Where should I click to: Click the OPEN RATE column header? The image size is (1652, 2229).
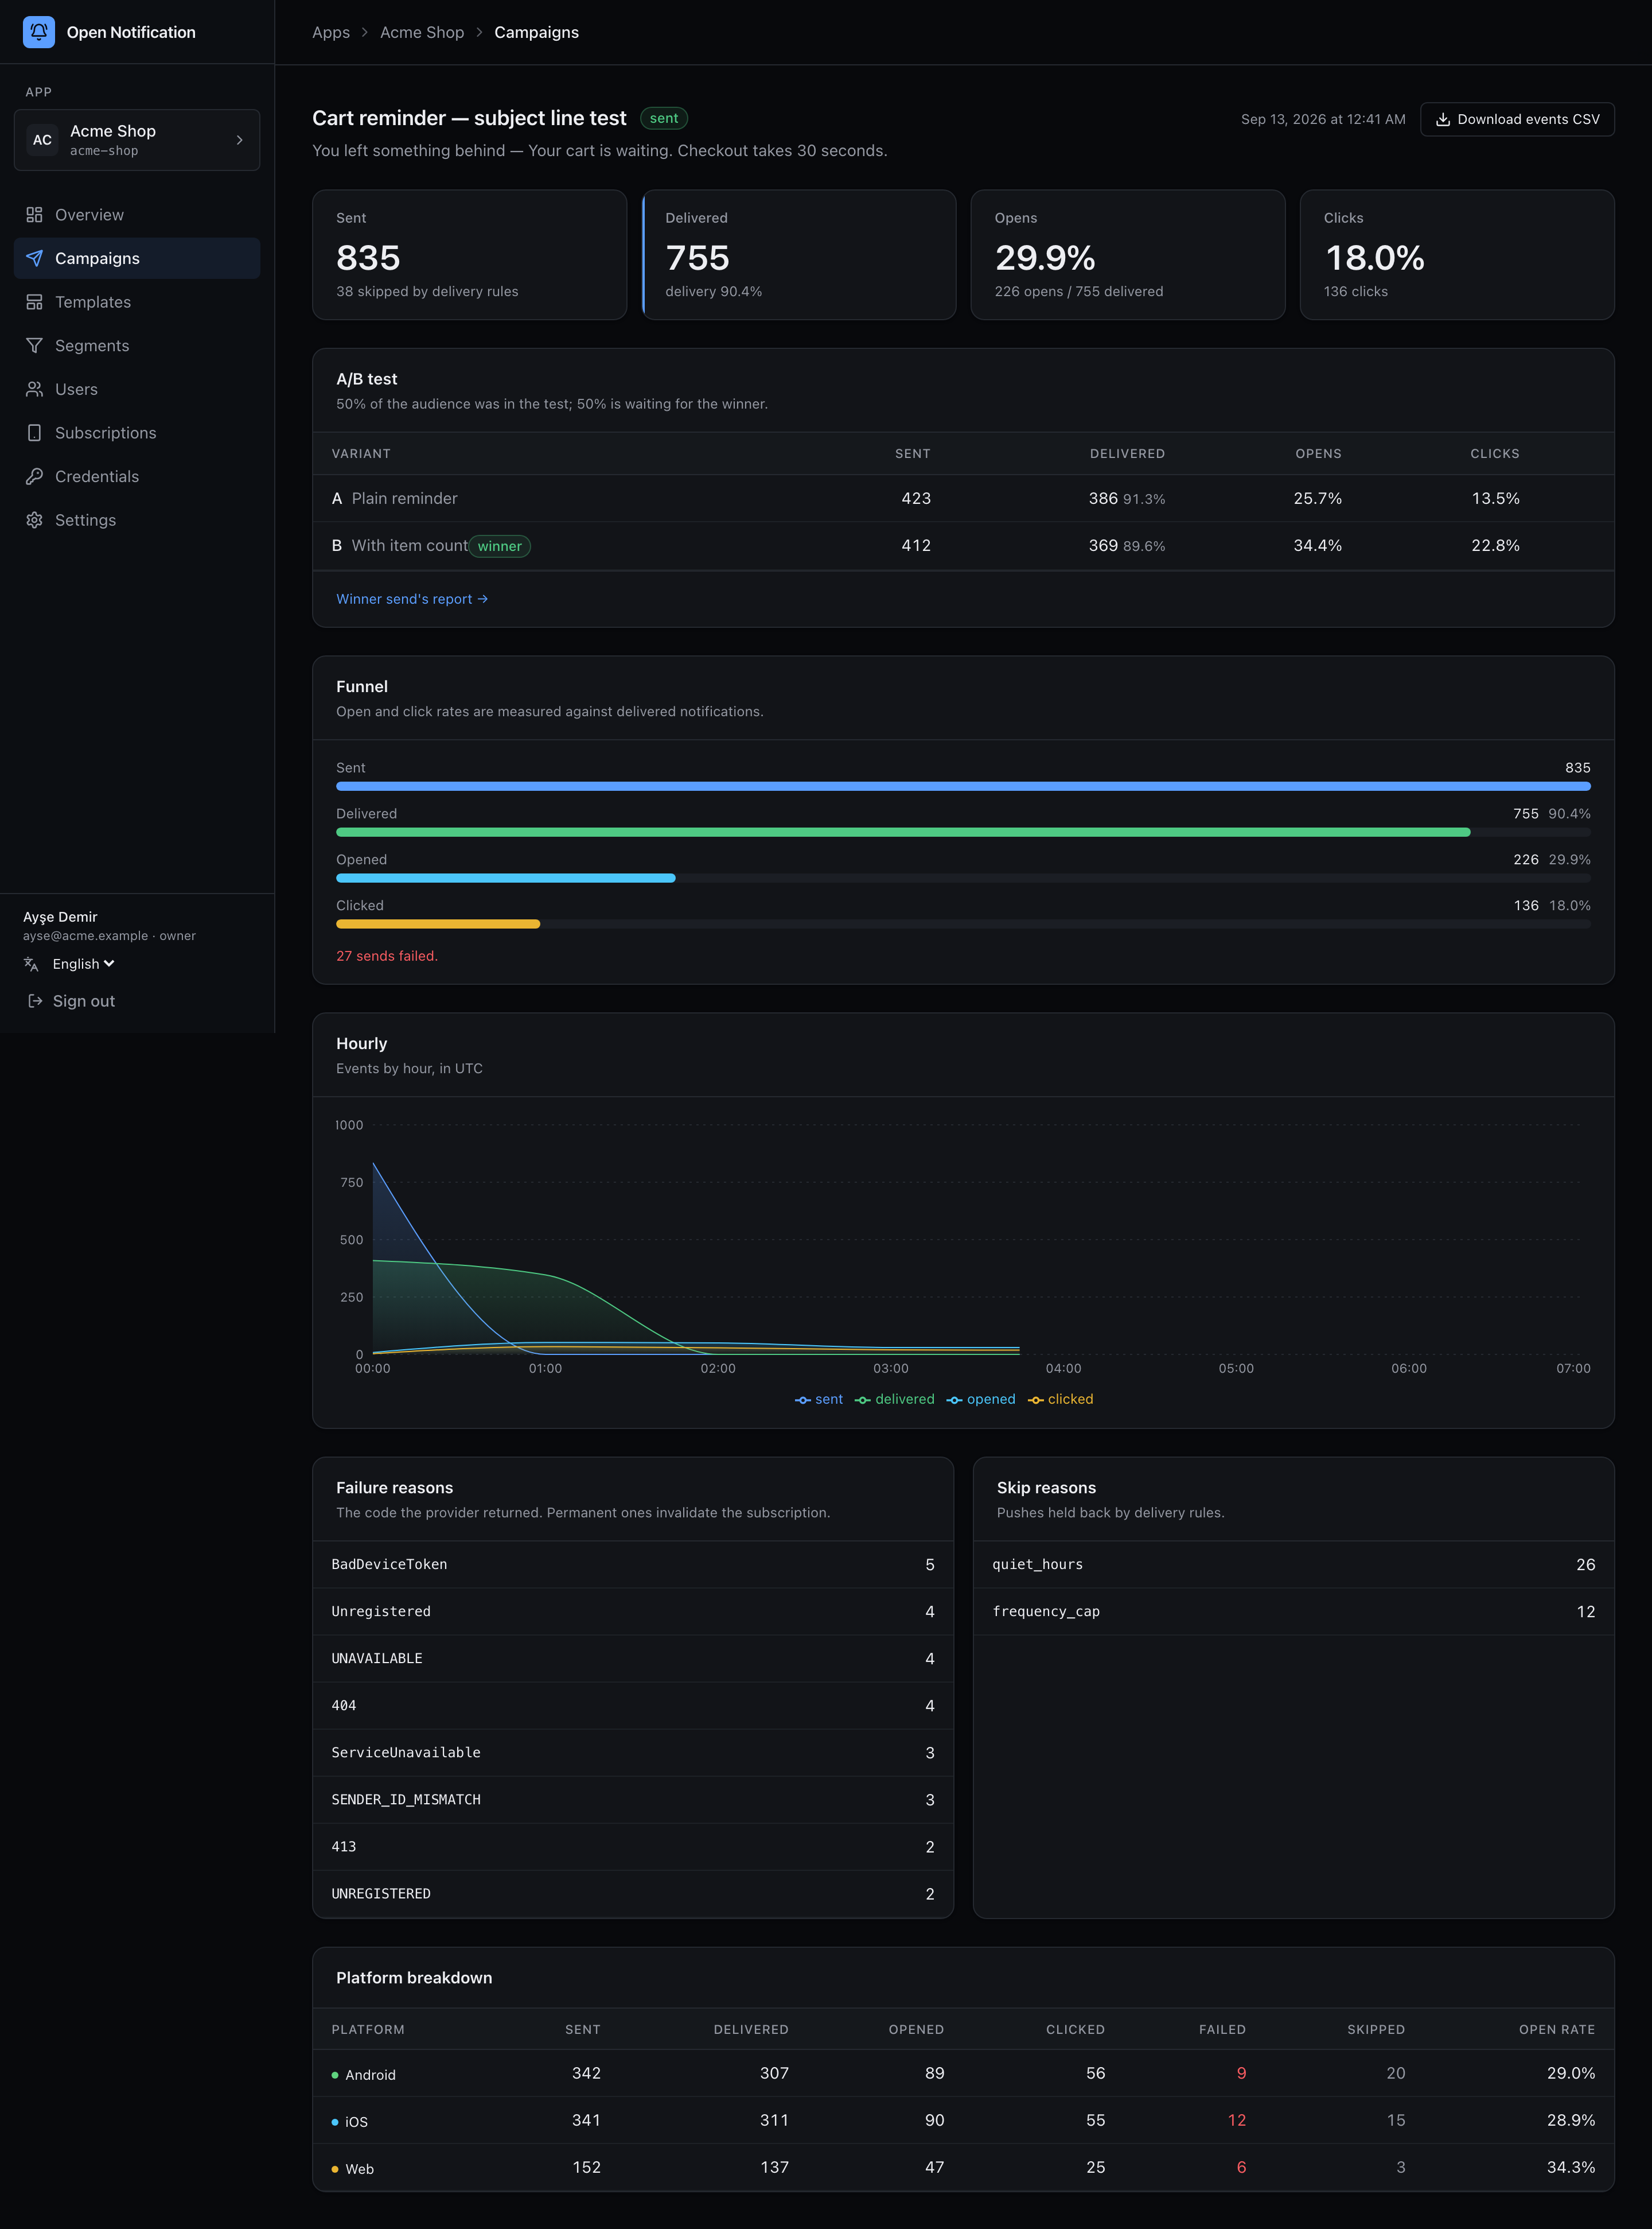pyautogui.click(x=1557, y=2030)
